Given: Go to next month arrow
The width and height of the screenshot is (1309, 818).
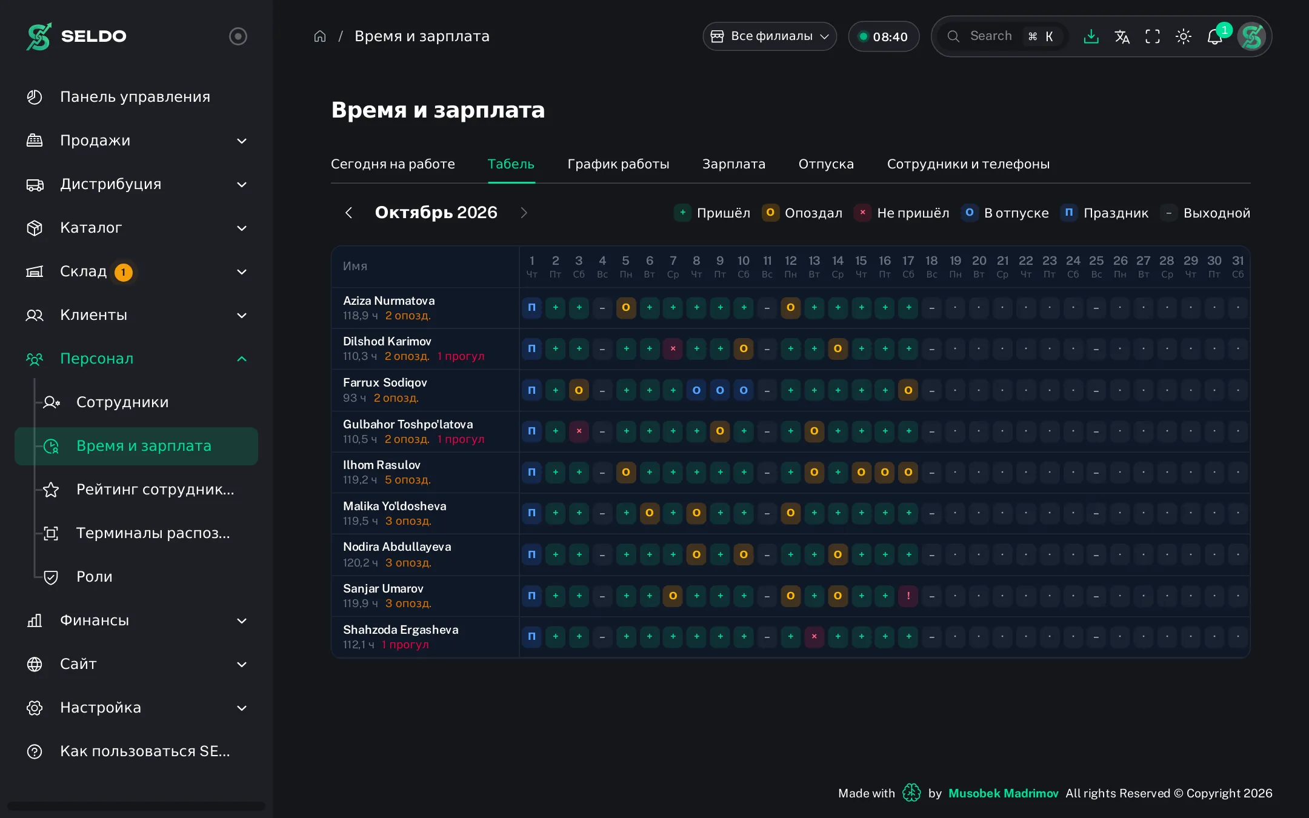Looking at the screenshot, I should point(524,213).
